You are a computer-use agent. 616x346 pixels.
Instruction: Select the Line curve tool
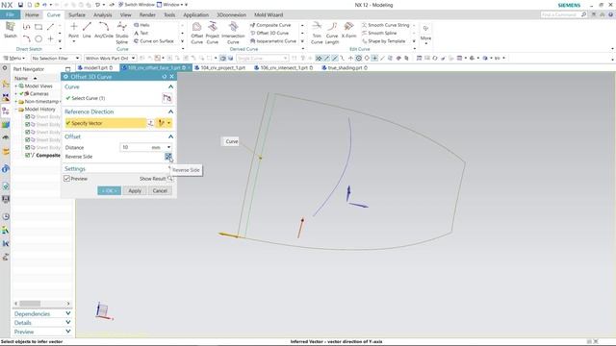(x=87, y=31)
